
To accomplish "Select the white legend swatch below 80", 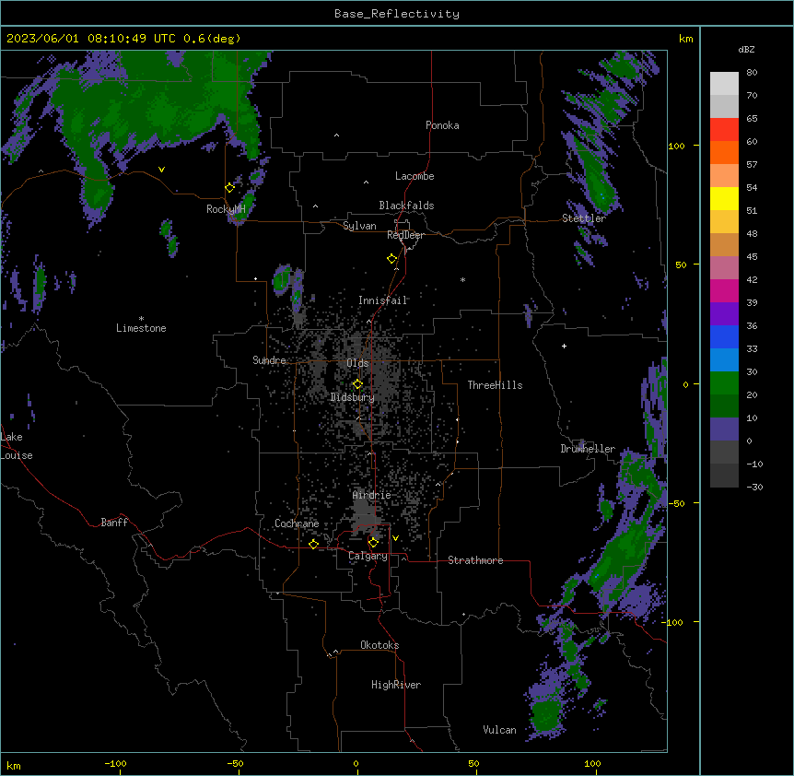I will (x=724, y=84).
